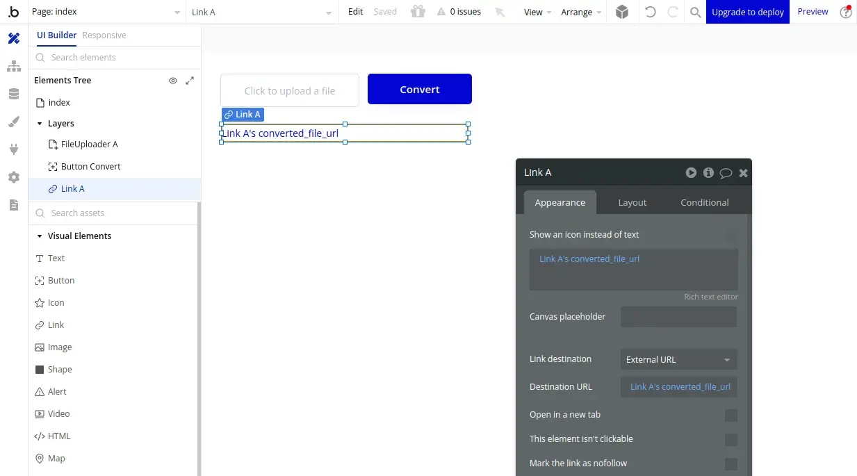Click the undo arrow in the toolbar
This screenshot has width=857, height=476.
pyautogui.click(x=650, y=11)
